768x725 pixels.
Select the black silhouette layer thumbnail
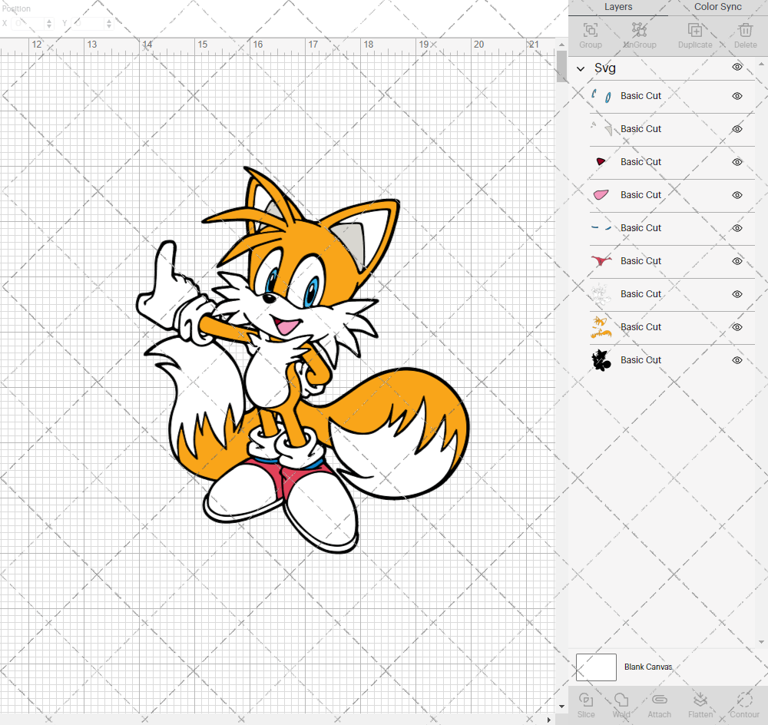coord(601,360)
